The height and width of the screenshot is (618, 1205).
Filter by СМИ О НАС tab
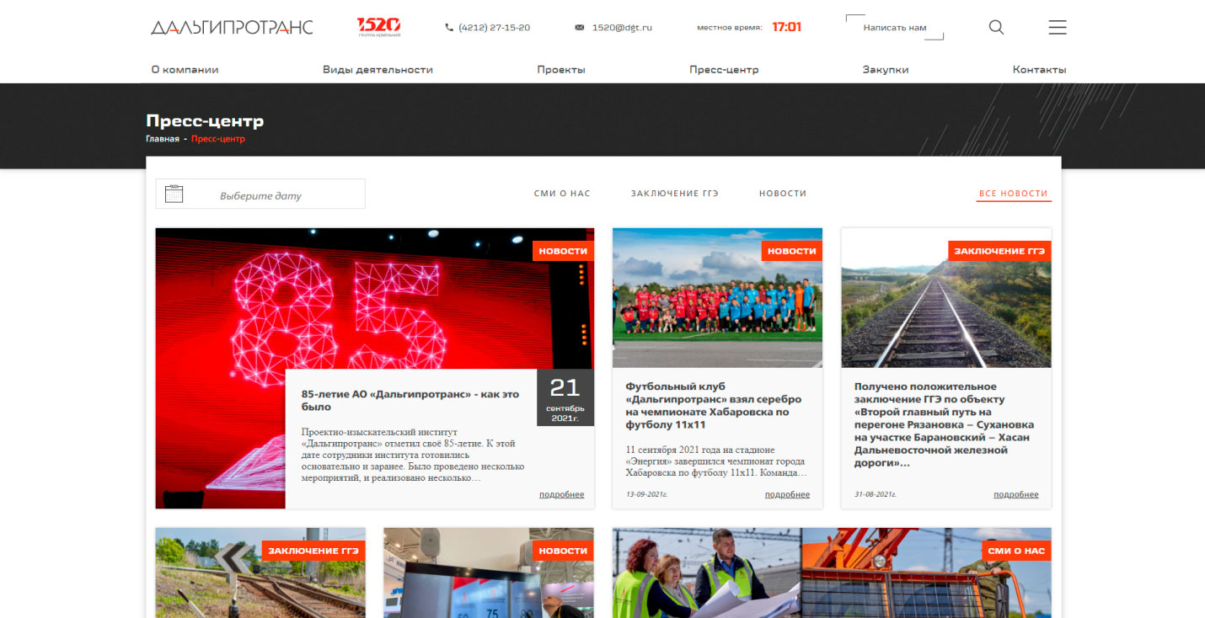[562, 194]
